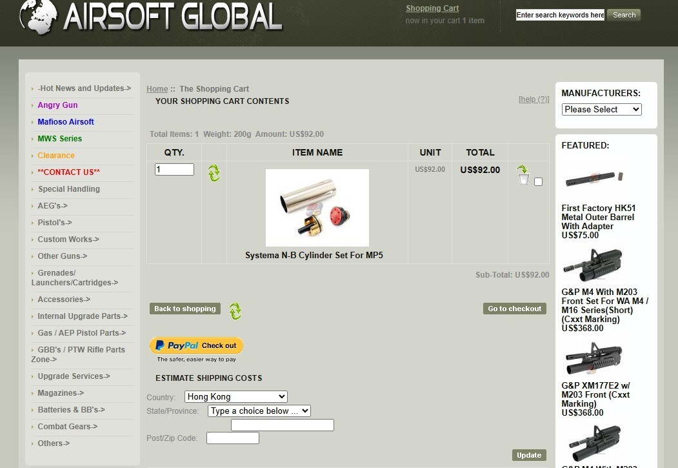Click the trash delete icon for cart item
The image size is (678, 468).
coord(523,175)
